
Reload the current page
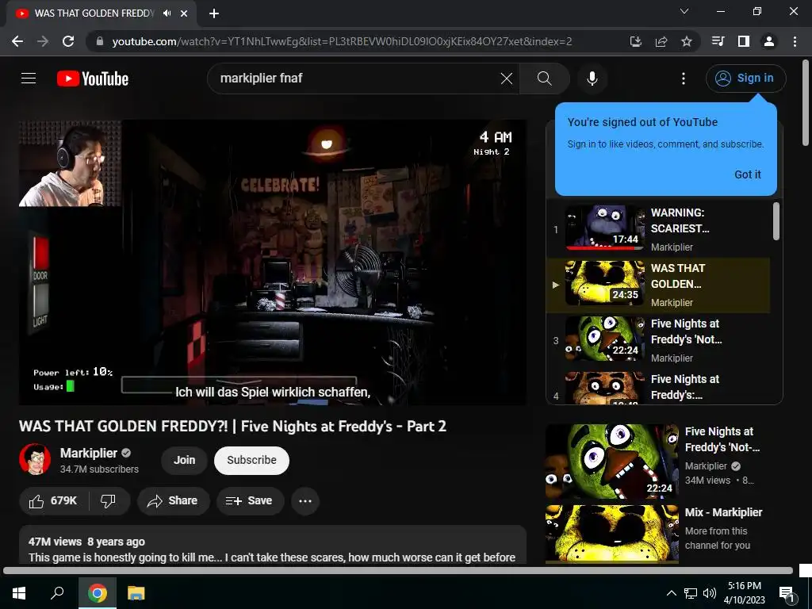68,41
